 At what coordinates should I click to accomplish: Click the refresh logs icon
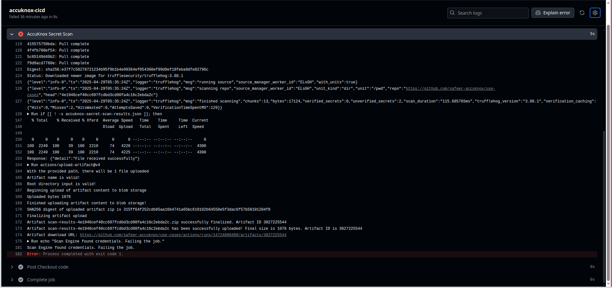click(582, 13)
